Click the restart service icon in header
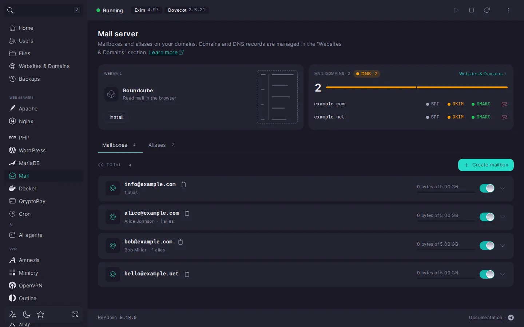524x327 pixels. point(487,10)
